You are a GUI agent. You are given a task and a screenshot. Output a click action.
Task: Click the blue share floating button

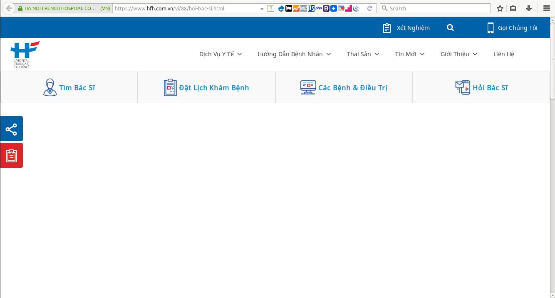click(x=12, y=129)
